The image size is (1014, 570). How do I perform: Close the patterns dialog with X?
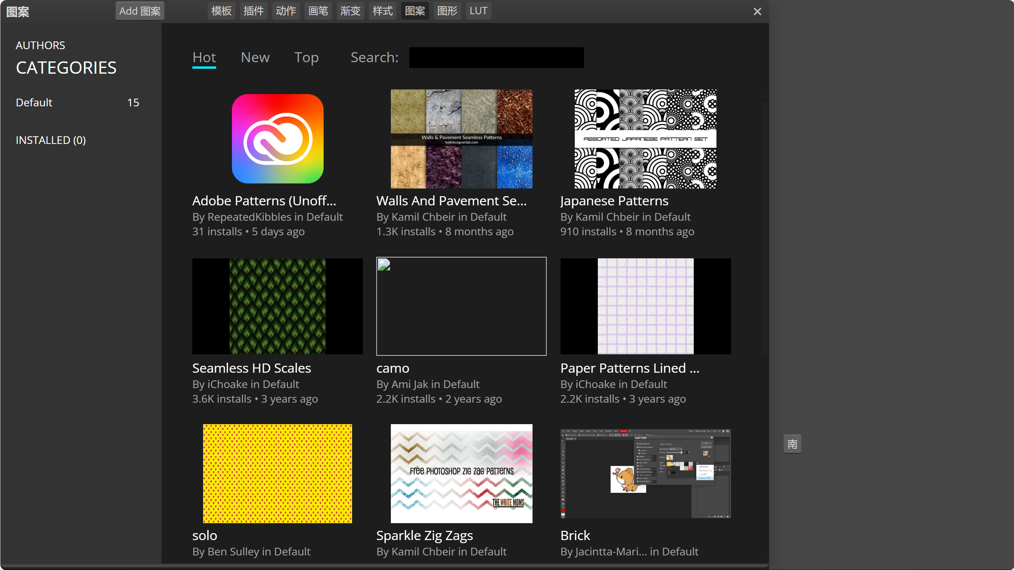click(x=757, y=12)
